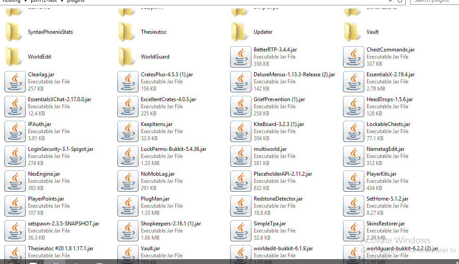Select the PlayerPoints.jar Java icon
Viewport: 459px width, 264px height.
15,206
